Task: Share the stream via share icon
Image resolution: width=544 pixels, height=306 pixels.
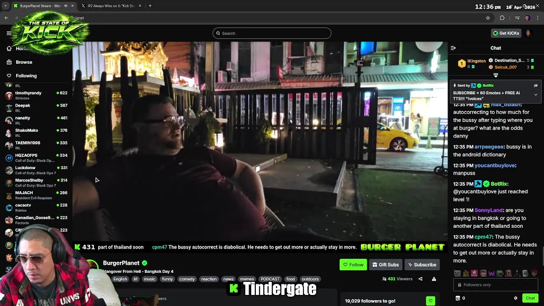Action: 420,279
